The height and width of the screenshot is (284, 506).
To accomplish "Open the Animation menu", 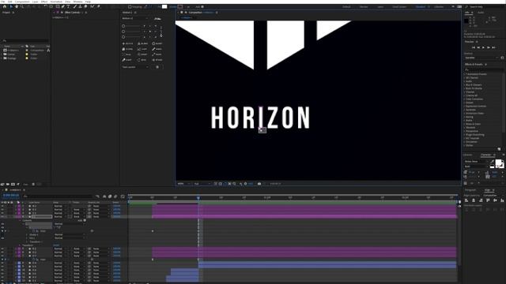I will tap(56, 2).
